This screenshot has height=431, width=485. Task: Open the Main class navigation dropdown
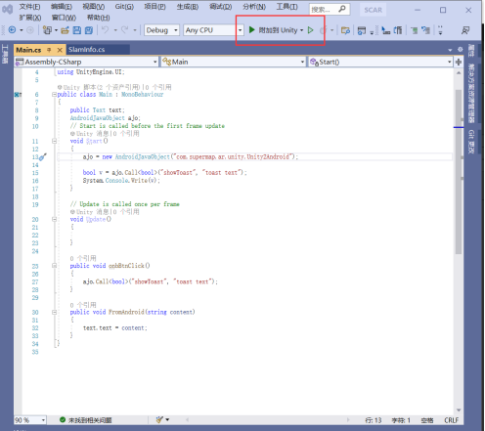[x=233, y=62]
